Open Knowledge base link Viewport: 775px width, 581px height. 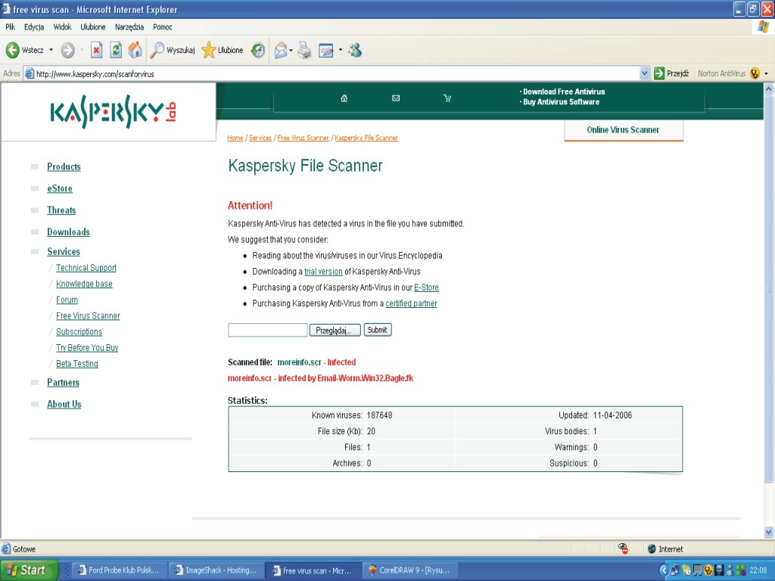[84, 284]
